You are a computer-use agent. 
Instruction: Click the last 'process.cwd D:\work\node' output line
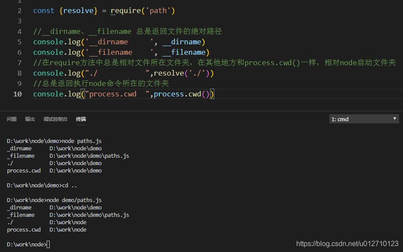(47, 230)
